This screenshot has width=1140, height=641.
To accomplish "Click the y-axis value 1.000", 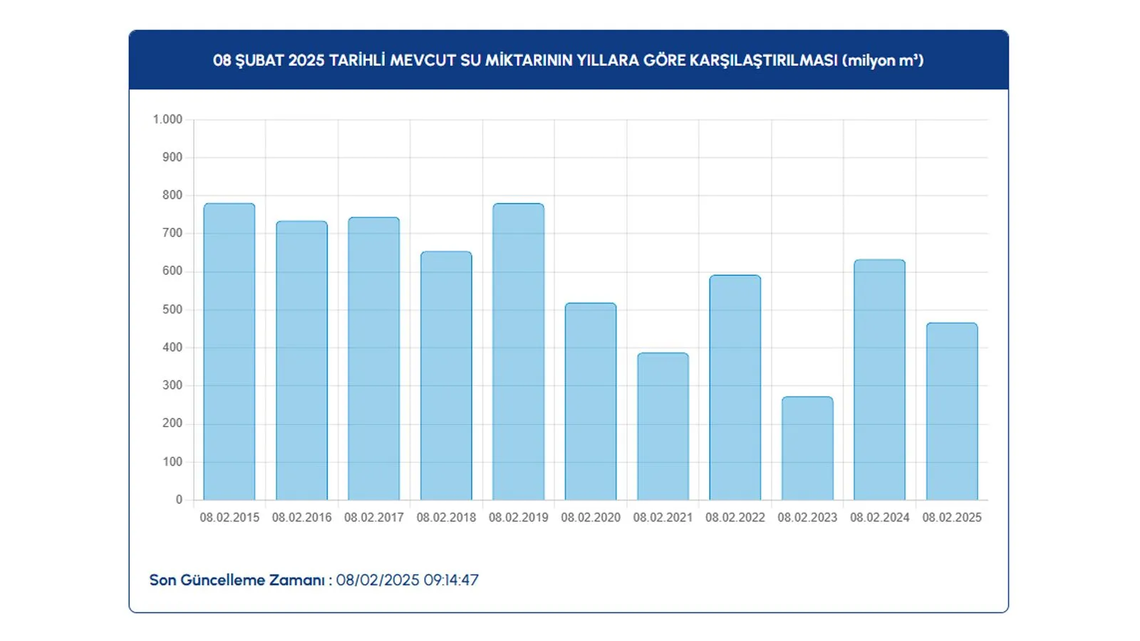I will (x=167, y=120).
